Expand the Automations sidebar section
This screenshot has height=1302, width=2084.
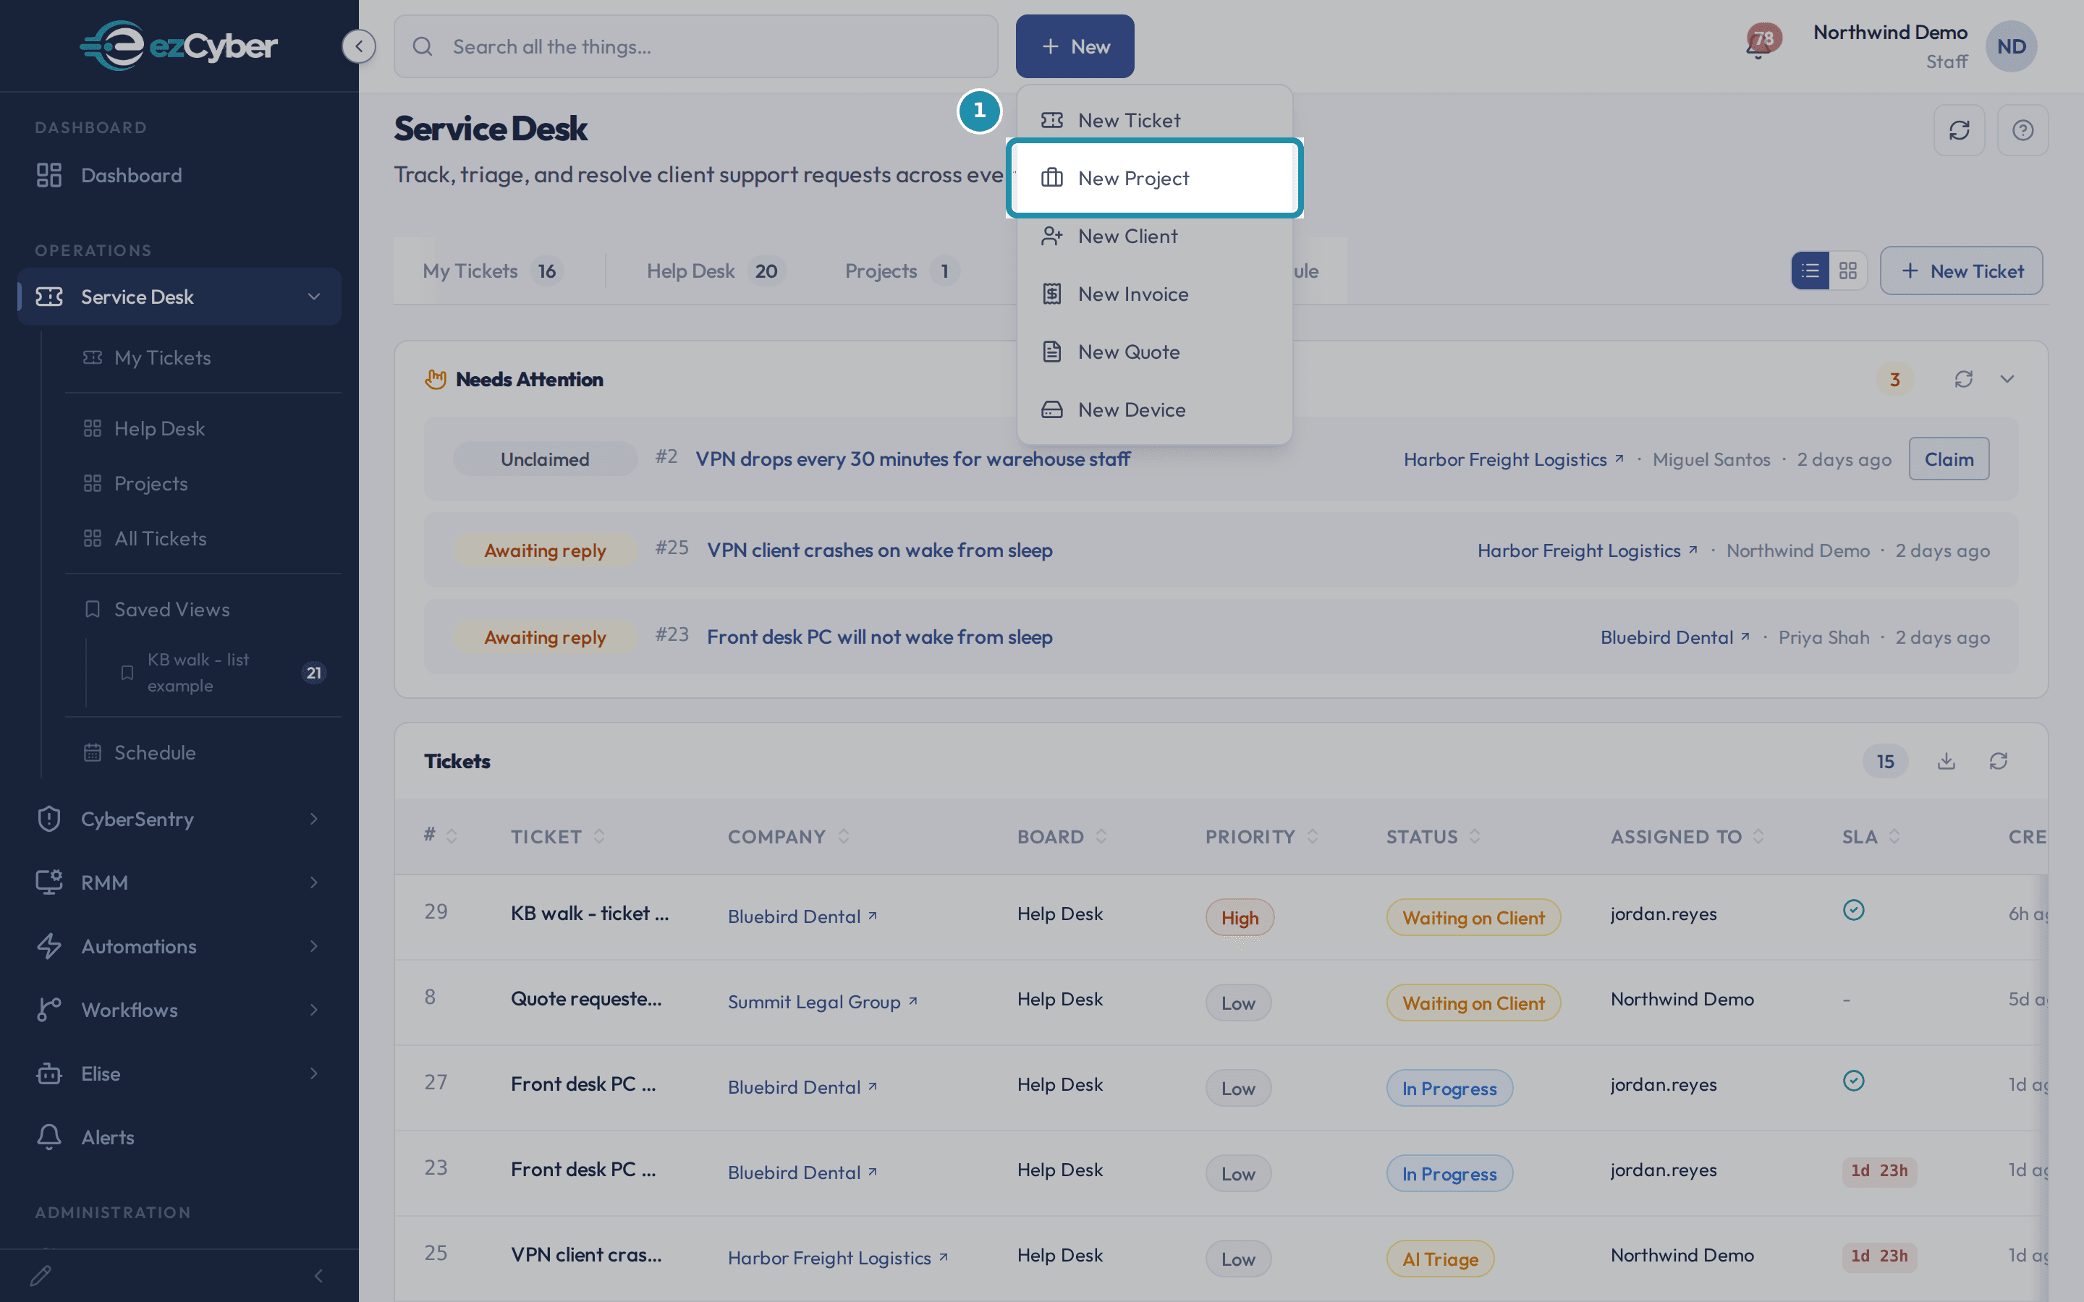[179, 946]
